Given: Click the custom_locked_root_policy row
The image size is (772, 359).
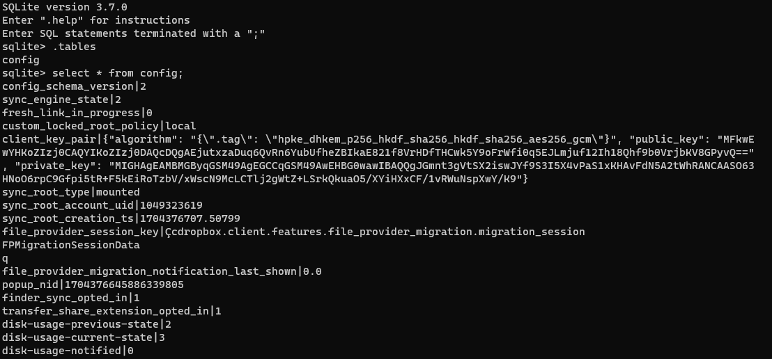Looking at the screenshot, I should (x=99, y=126).
